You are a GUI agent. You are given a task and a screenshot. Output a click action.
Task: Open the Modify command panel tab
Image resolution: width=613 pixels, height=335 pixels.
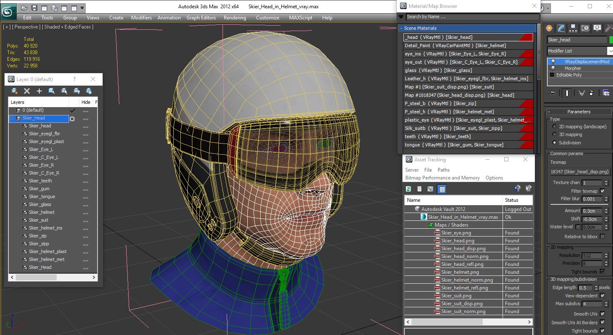[561, 28]
